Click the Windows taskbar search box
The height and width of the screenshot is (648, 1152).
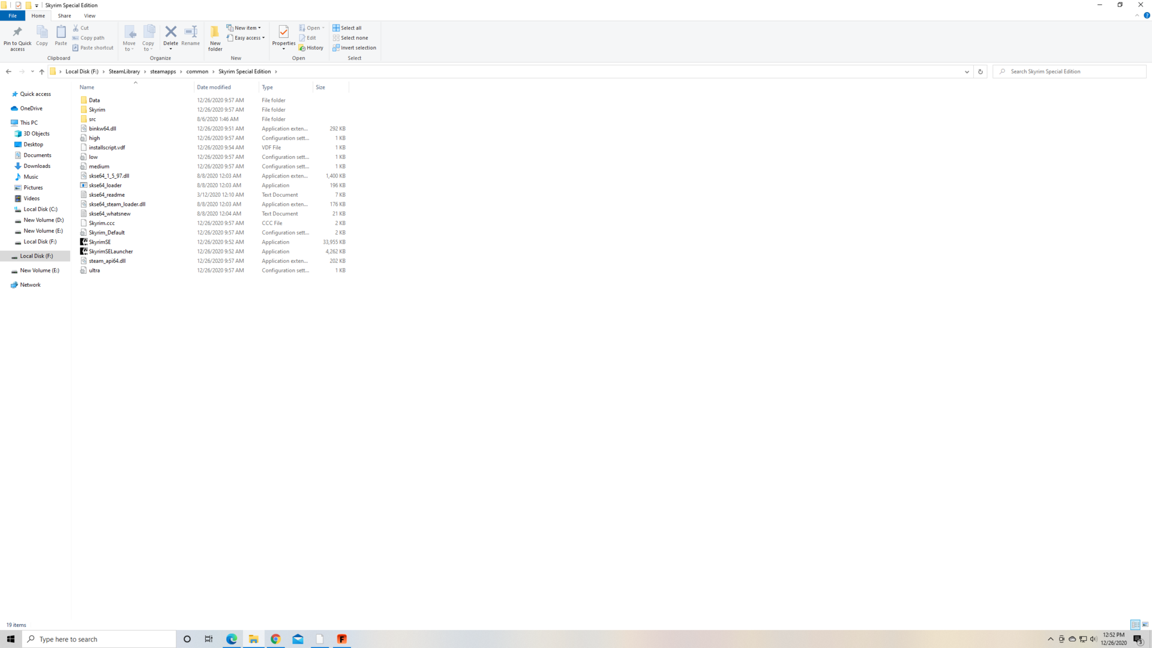pos(99,639)
